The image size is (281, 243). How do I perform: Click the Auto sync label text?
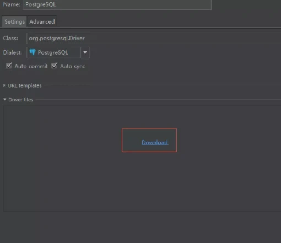point(73,66)
